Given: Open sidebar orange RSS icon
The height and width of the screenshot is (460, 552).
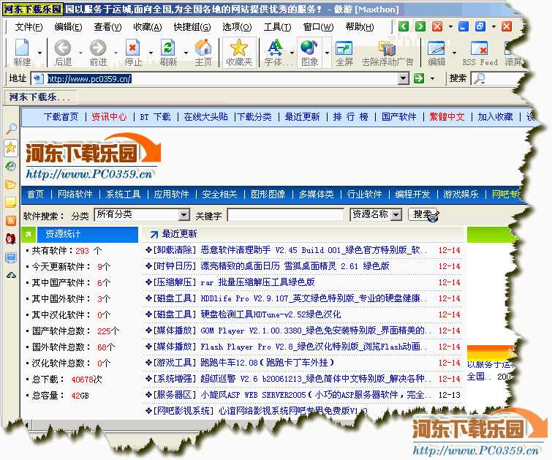Looking at the screenshot, I should point(11,221).
